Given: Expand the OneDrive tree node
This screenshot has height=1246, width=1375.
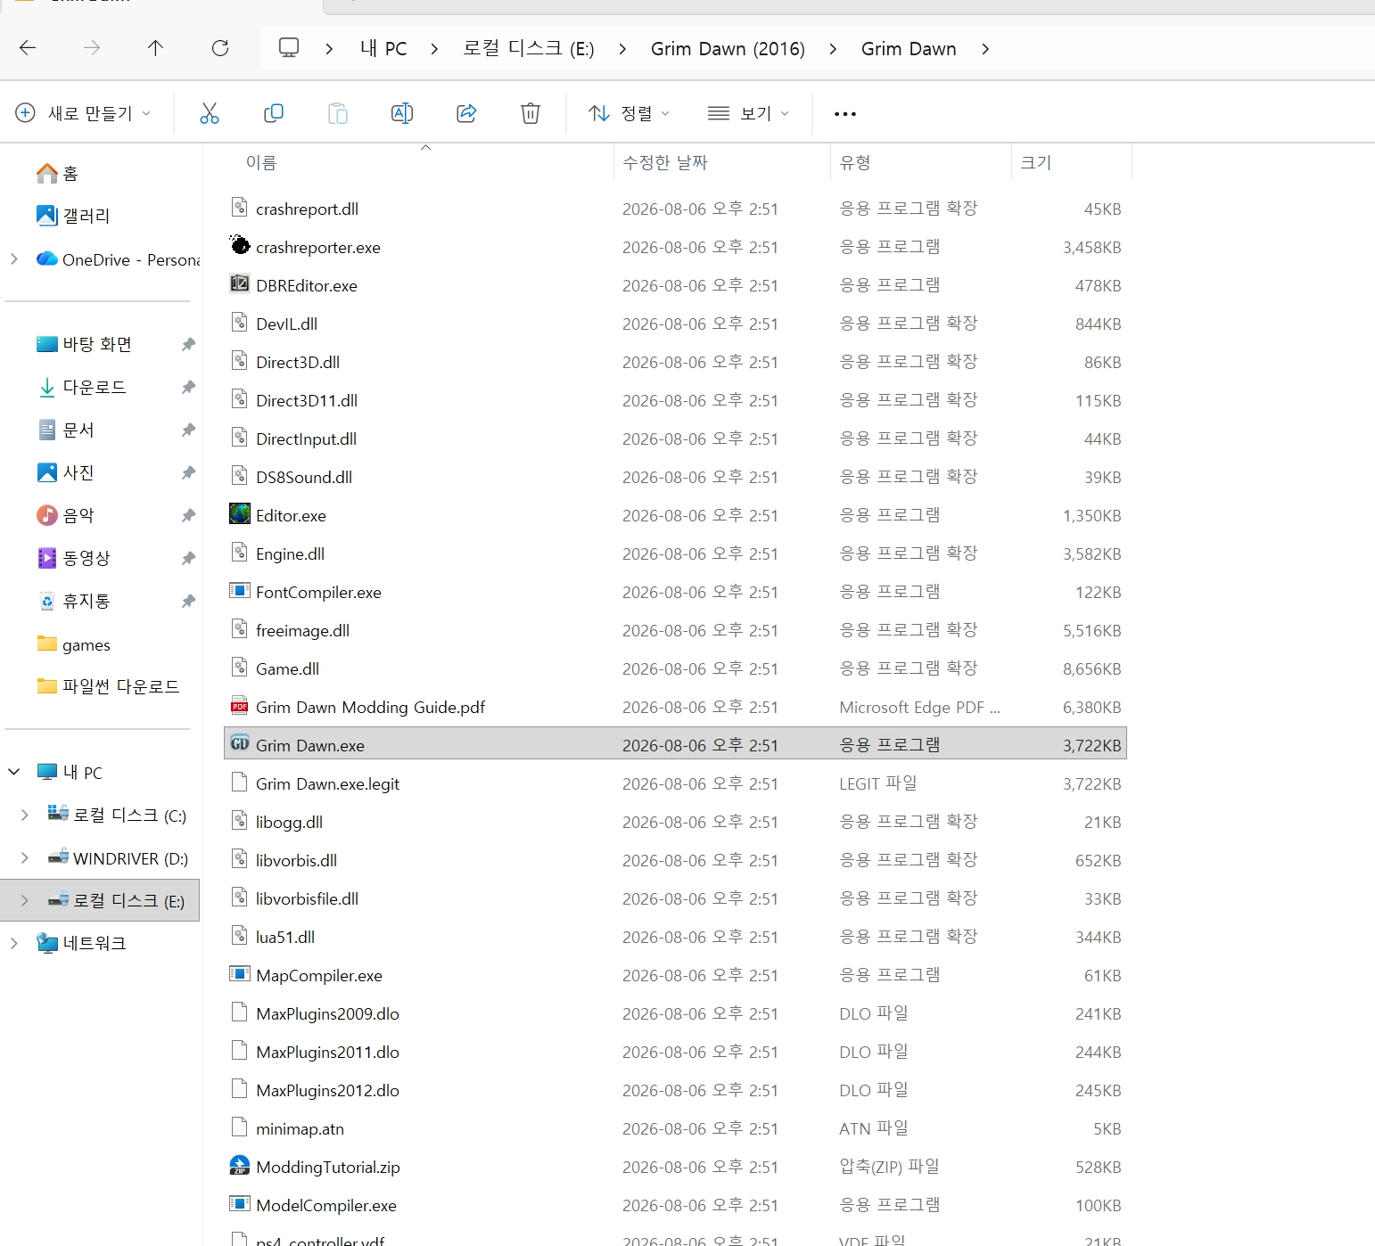Looking at the screenshot, I should pos(13,259).
